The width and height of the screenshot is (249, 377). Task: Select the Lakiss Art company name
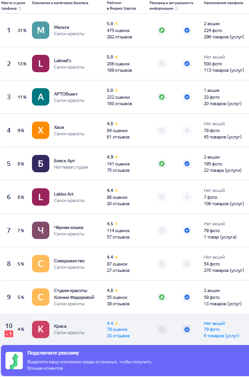click(x=64, y=194)
